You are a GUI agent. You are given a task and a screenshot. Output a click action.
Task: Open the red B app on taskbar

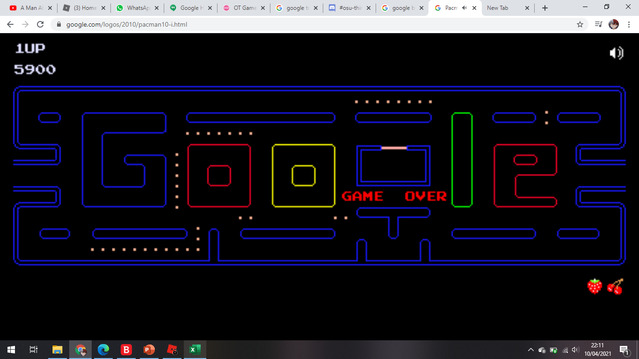tap(126, 350)
